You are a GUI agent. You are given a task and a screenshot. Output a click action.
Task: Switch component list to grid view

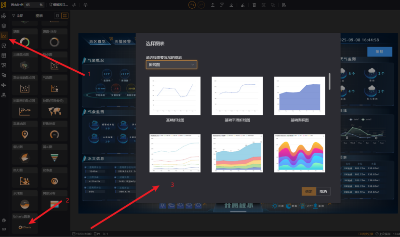65,15
